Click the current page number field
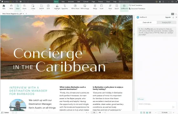Viewport: 178px width, 114px height. point(94,112)
